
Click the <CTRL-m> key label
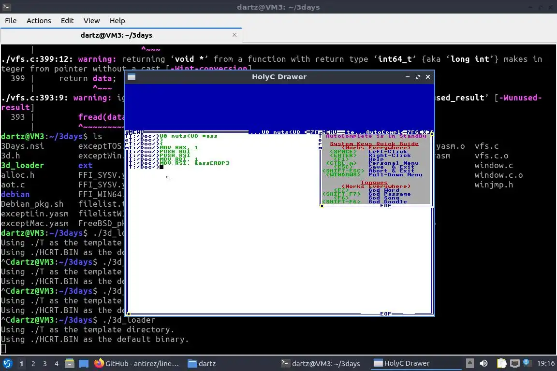point(341,163)
